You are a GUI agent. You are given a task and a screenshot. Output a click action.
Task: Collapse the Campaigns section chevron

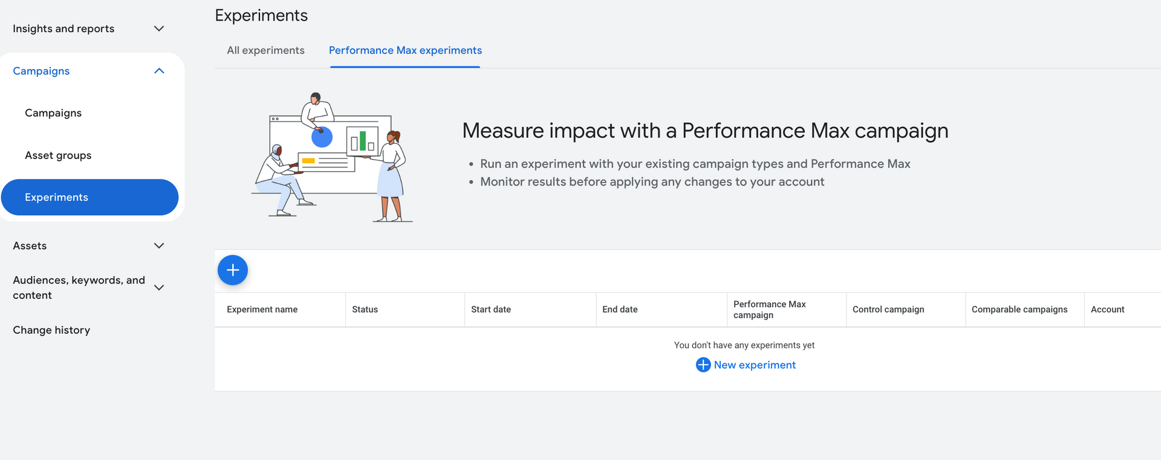tap(159, 71)
